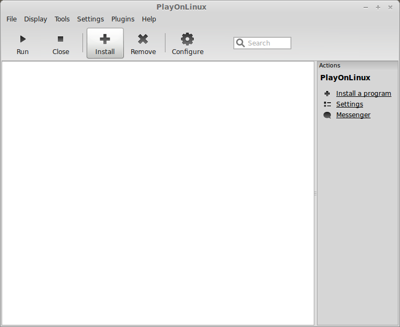Viewport: 400px width, 327px height.
Task: Click list icon beside Settings link
Action: click(x=327, y=104)
